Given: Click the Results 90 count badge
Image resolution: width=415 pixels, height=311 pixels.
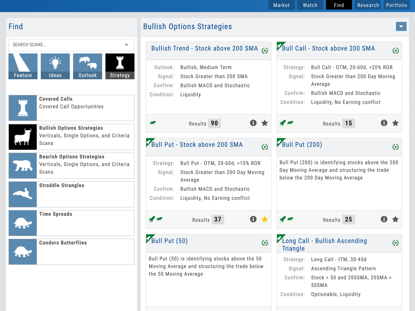Looking at the screenshot, I should 214,123.
